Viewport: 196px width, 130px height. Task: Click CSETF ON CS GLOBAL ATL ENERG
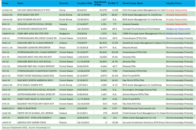[35, 113]
